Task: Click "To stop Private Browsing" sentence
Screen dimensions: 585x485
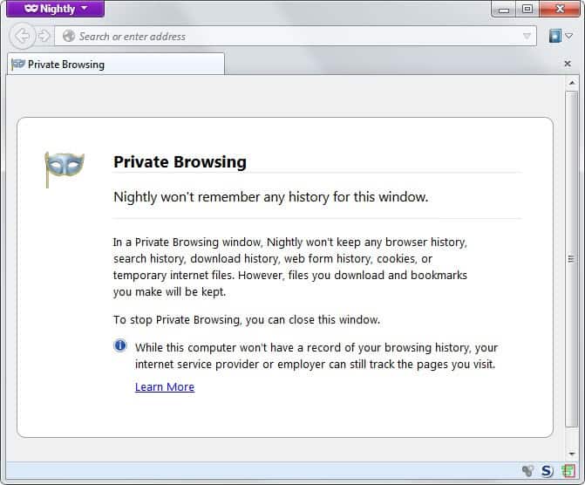Action: (x=247, y=320)
